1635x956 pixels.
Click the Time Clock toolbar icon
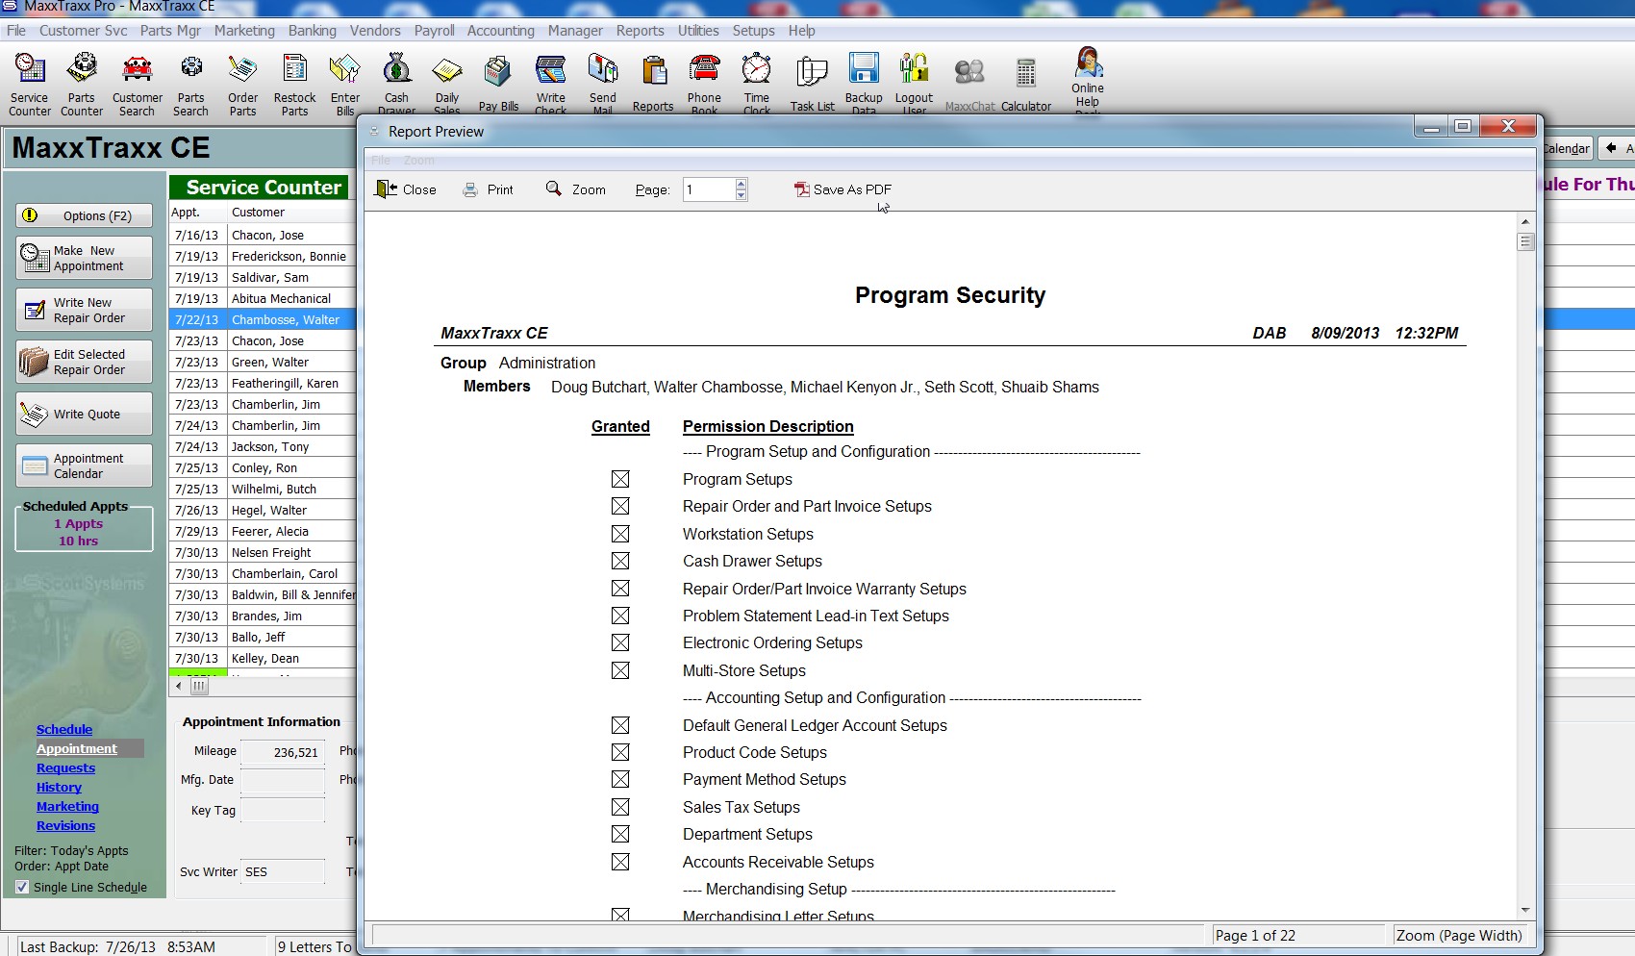[757, 84]
